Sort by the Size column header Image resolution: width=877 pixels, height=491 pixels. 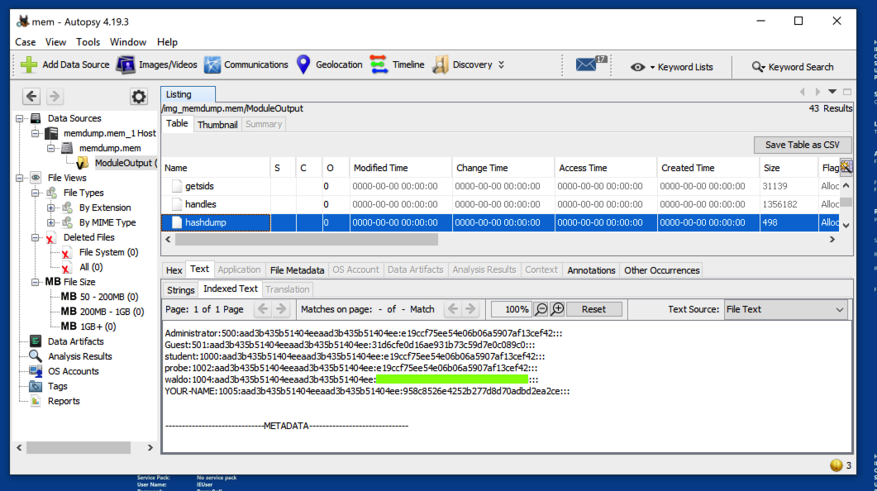(789, 168)
